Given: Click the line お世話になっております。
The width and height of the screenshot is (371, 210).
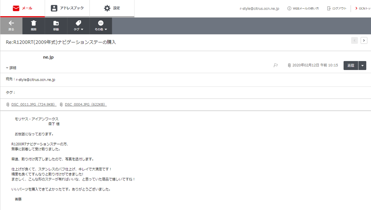Looking at the screenshot, I should [34, 134].
